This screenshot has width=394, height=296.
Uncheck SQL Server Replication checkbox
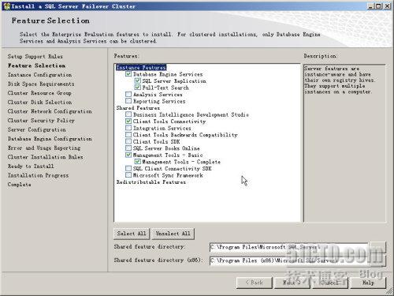coord(137,81)
